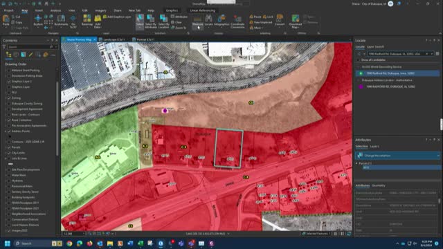Image resolution: width=443 pixels, height=249 pixels.
Task: Expand the Zoning layer
Action: coord(6,98)
